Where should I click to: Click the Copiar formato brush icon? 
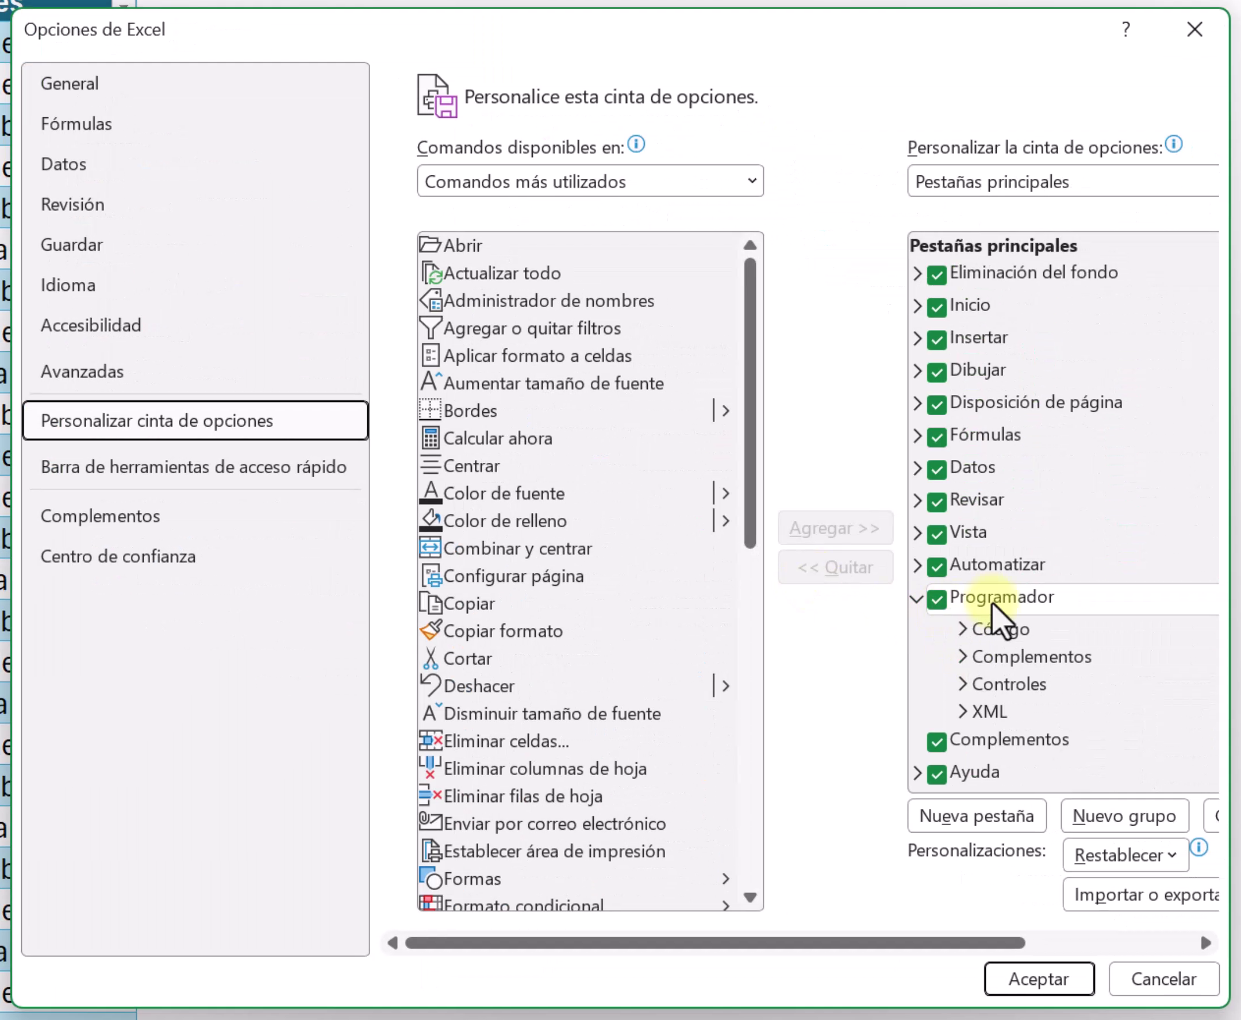point(431,630)
